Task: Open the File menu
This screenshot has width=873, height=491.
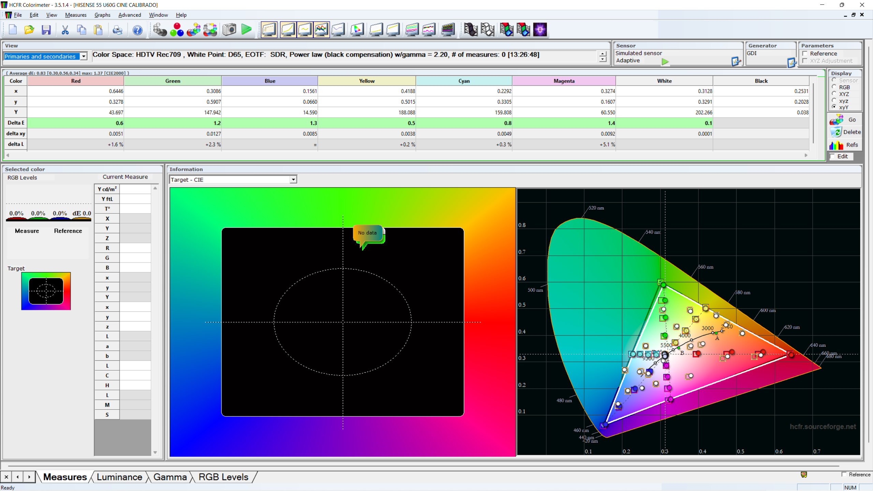Action: [x=18, y=15]
